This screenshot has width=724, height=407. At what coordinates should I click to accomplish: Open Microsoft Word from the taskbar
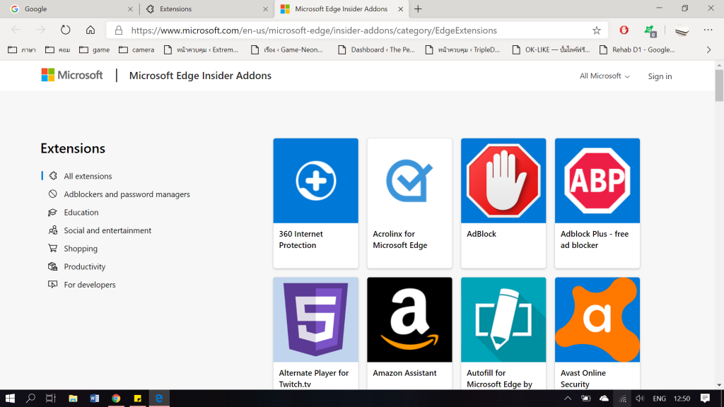tap(95, 399)
